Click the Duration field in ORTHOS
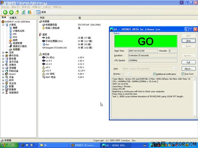198x148 pixels. [153, 55]
